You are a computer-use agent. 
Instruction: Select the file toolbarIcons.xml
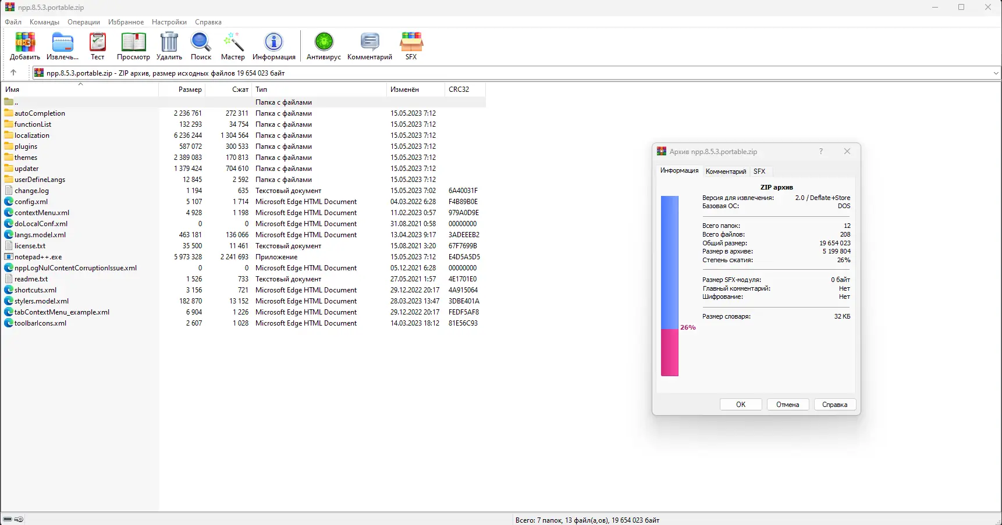41,323
